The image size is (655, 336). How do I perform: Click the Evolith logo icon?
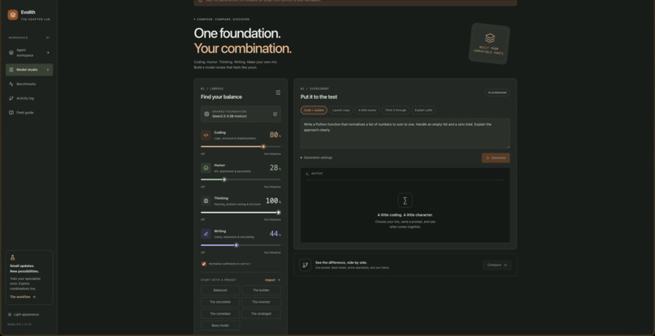(13, 15)
